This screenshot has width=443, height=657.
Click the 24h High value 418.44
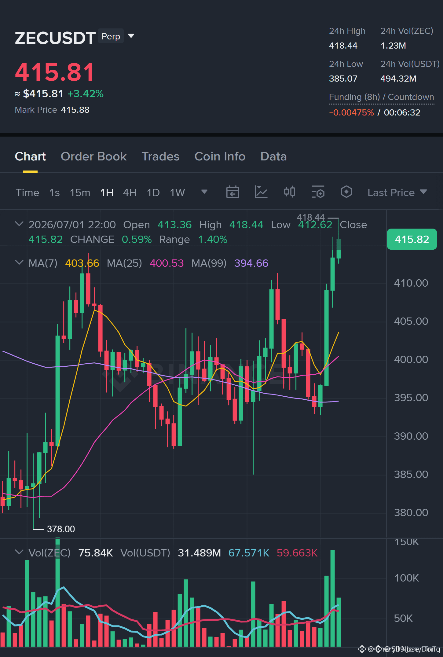pos(343,46)
